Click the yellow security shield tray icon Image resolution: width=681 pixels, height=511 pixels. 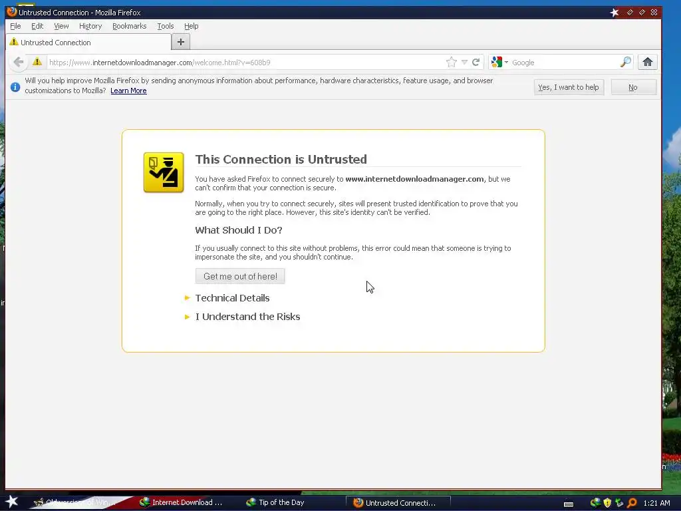pyautogui.click(x=607, y=503)
